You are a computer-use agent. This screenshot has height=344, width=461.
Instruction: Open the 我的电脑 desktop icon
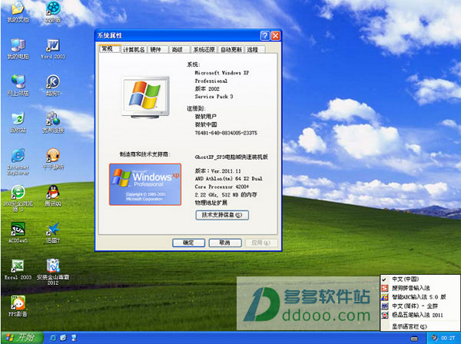coord(18,49)
